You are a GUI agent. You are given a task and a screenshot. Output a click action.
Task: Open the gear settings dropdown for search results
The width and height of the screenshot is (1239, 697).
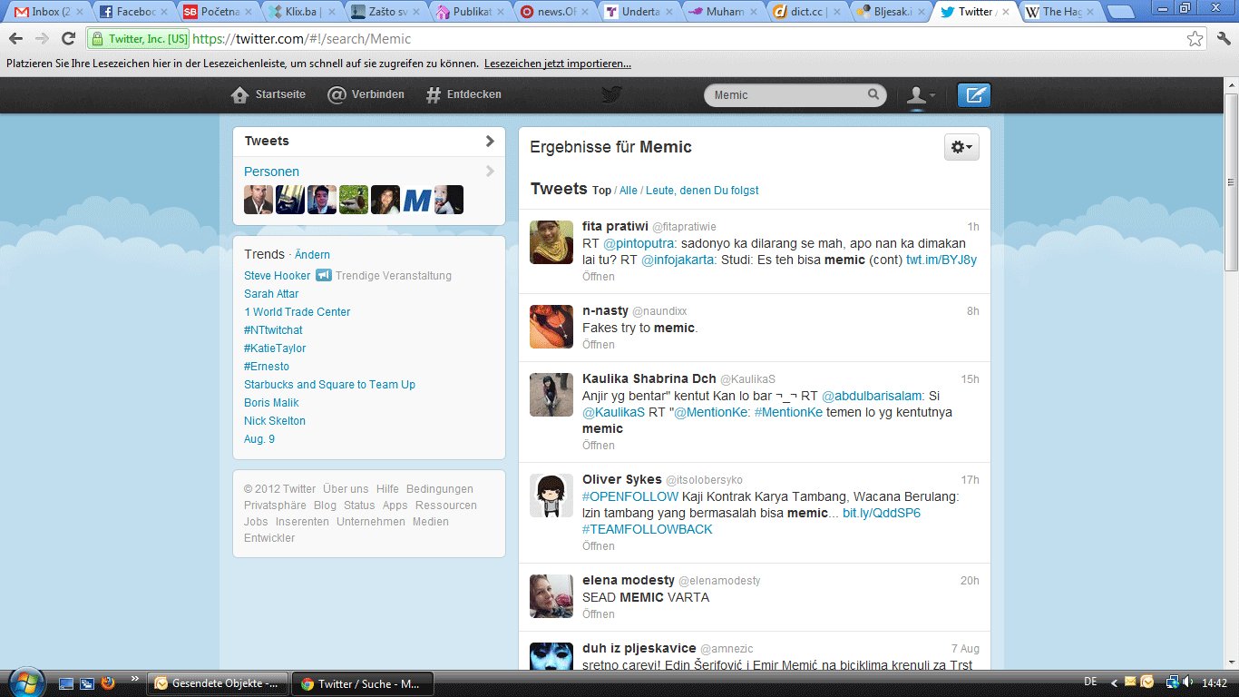tap(961, 147)
